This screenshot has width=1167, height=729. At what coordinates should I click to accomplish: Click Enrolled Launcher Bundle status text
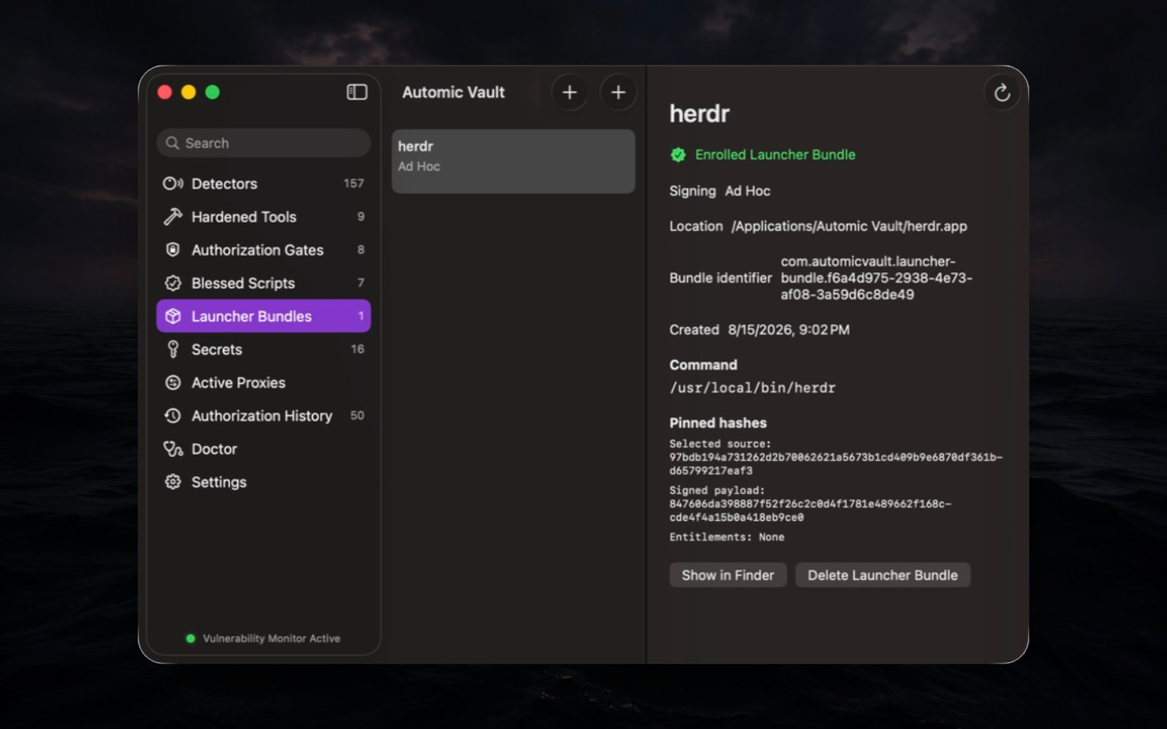tap(775, 155)
